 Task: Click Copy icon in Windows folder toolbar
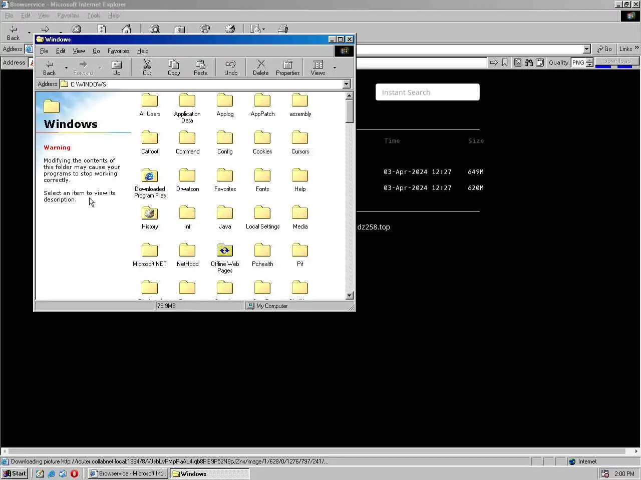point(174,67)
